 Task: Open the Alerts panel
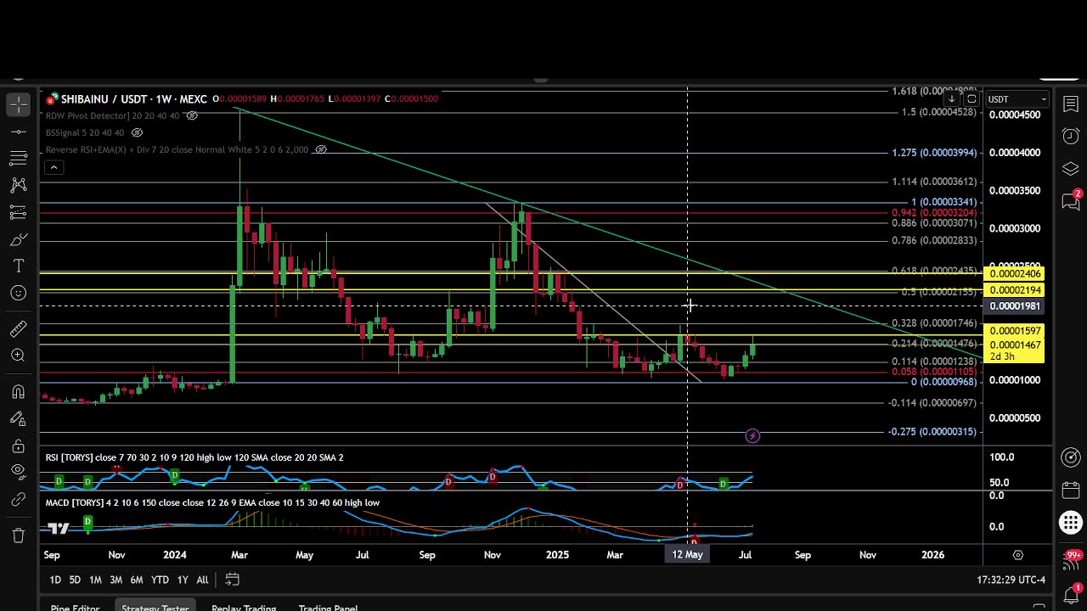pyautogui.click(x=1071, y=137)
